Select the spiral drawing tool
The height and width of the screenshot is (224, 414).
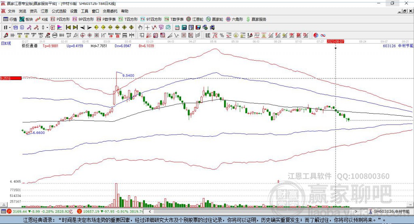(41, 36)
